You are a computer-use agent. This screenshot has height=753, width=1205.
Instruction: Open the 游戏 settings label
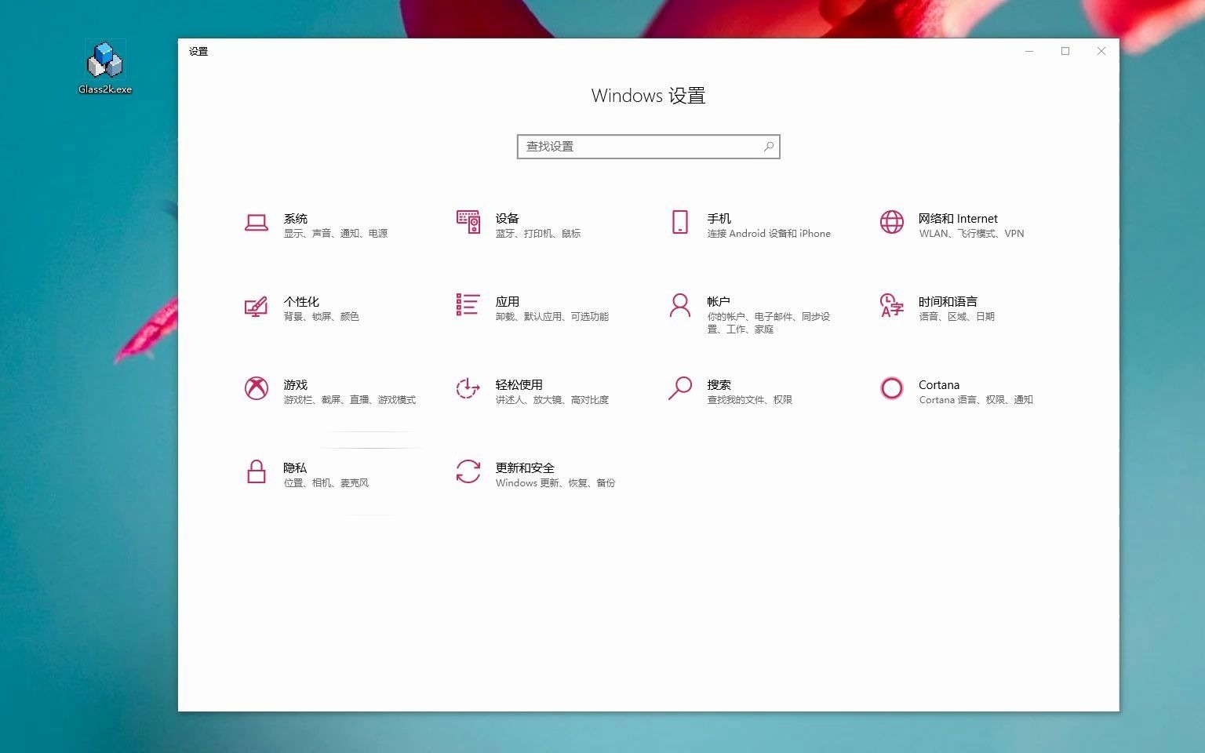[x=296, y=385]
